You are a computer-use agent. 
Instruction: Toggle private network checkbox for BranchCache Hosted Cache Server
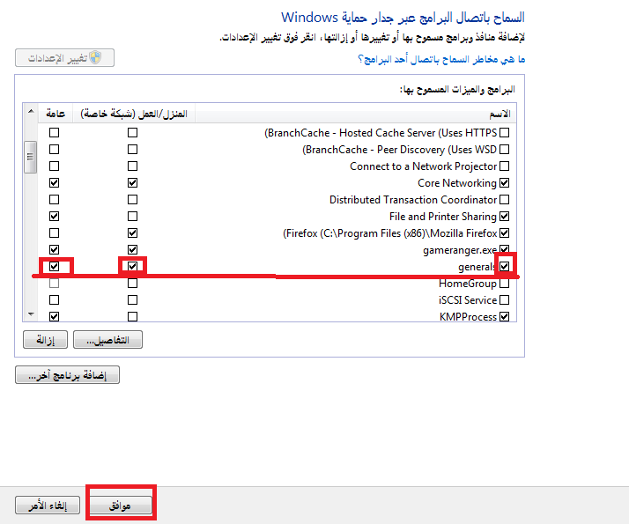132,132
